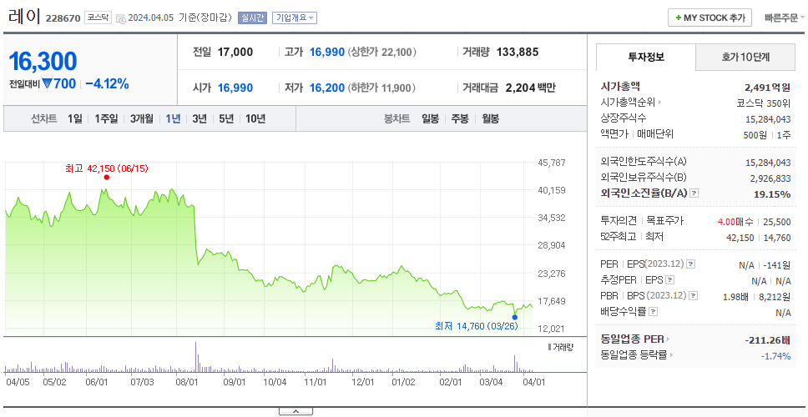Click the help icon next to PER EPS(2023.12)

click(690, 264)
